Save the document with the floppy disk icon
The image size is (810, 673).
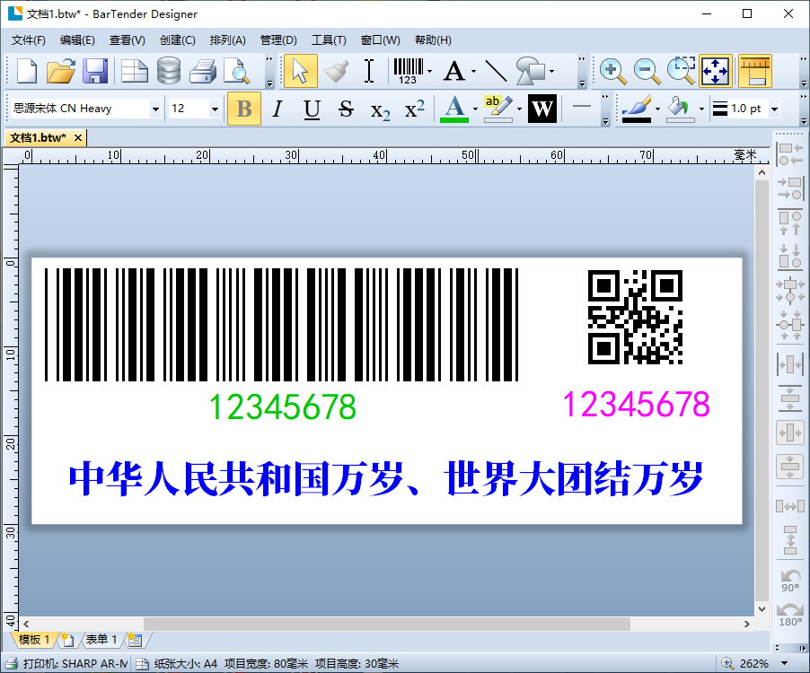[95, 71]
